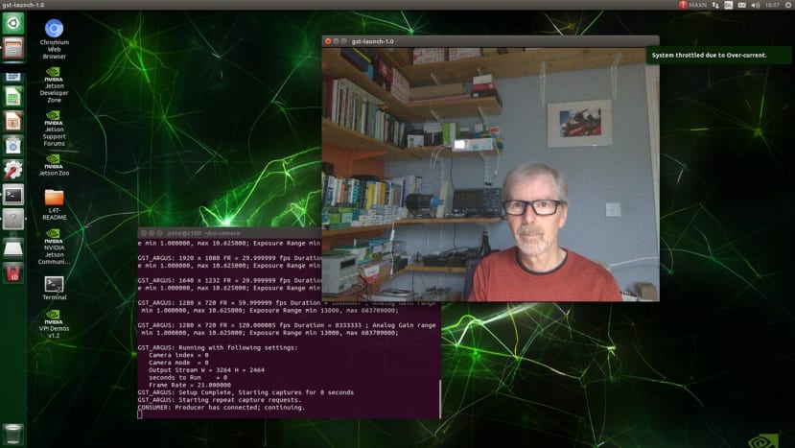This screenshot has width=795, height=448.
Task: Open the keyboard input source indicator
Action: tap(729, 5)
